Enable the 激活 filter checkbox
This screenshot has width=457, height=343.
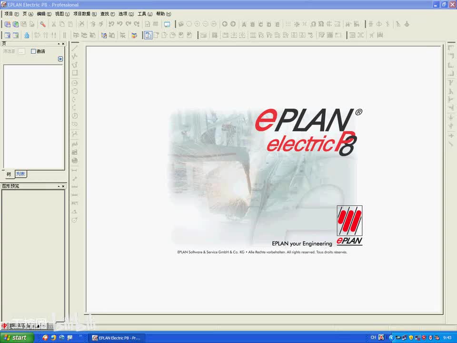(x=33, y=51)
